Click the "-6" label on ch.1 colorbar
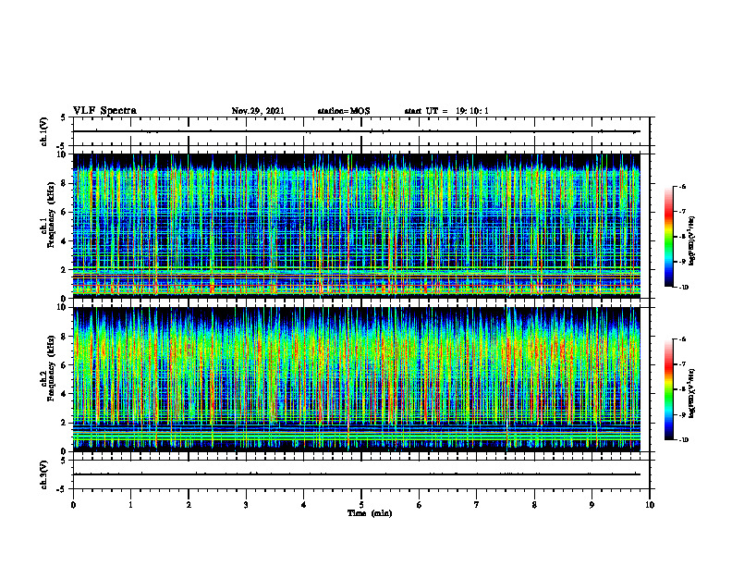Viewport: 732px width, 566px height. pyautogui.click(x=682, y=186)
